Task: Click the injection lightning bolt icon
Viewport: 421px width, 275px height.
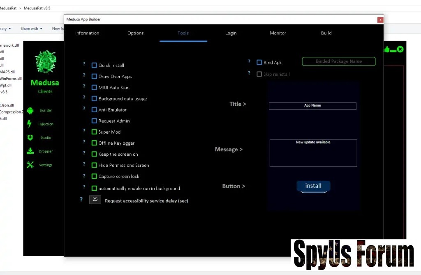Action: (29, 124)
